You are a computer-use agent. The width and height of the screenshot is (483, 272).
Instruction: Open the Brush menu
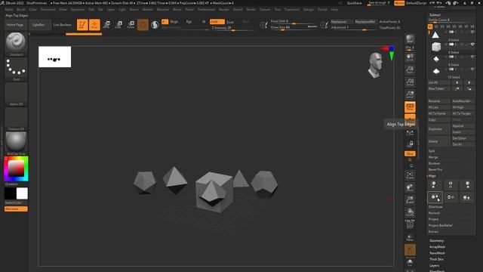point(21,10)
